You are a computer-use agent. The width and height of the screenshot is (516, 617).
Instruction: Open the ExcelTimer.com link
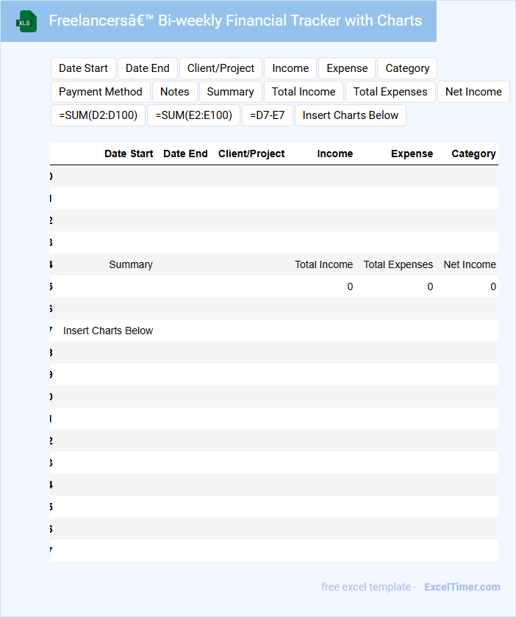coord(462,587)
